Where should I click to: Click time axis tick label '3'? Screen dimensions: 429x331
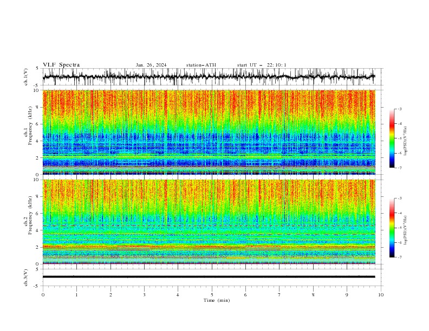click(144, 295)
